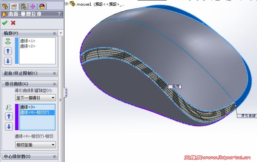Expand the 起始/終止限制(C) section
Viewport: 257px width, 162px height.
coord(55,73)
